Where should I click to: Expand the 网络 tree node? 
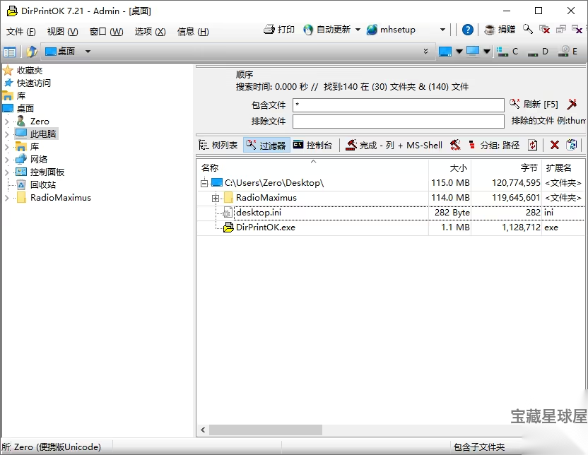pos(7,160)
